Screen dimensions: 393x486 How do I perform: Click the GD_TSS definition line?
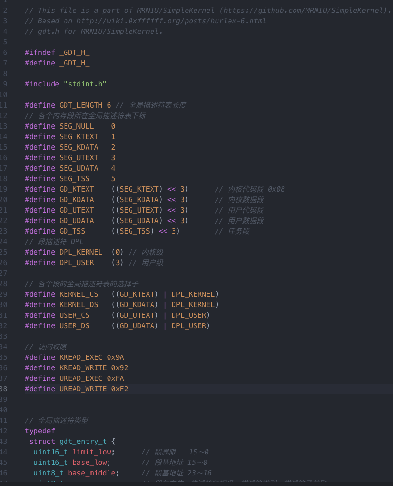tap(71, 231)
